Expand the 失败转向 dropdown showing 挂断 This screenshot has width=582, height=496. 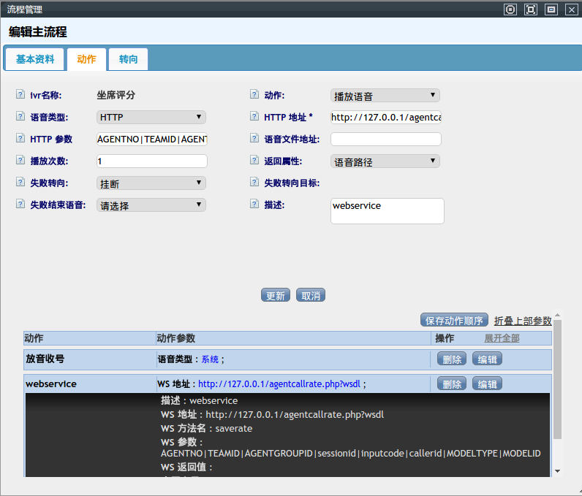pyautogui.click(x=151, y=183)
